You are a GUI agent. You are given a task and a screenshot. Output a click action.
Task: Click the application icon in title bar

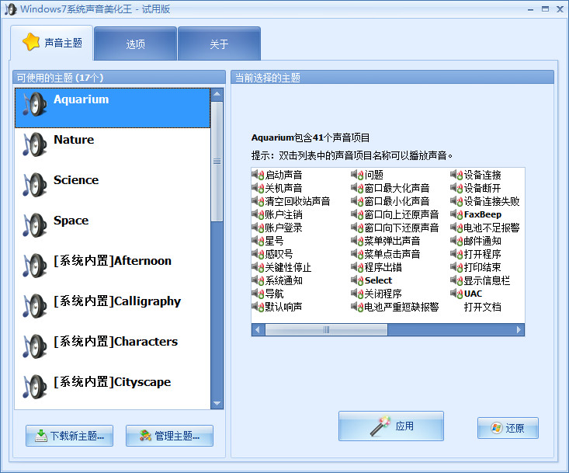click(x=10, y=9)
